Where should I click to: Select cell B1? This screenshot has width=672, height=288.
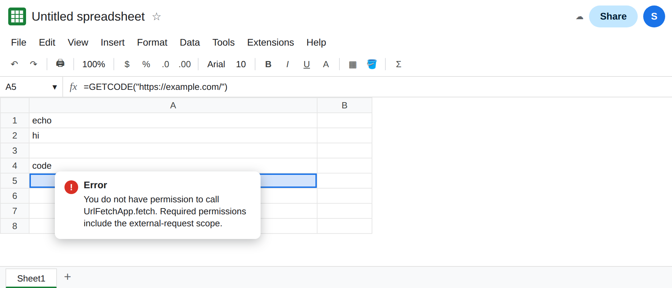click(x=345, y=120)
